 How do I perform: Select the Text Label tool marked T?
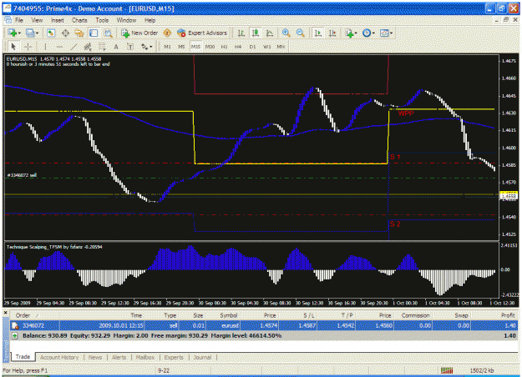130,47
